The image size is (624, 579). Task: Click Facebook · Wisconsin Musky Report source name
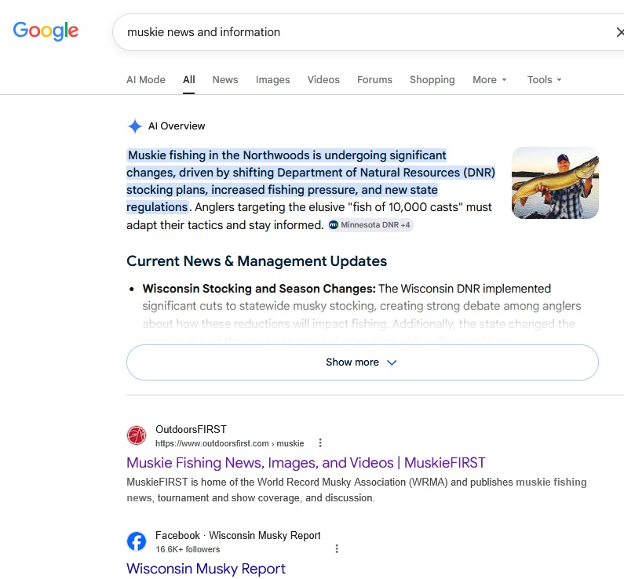pos(238,536)
